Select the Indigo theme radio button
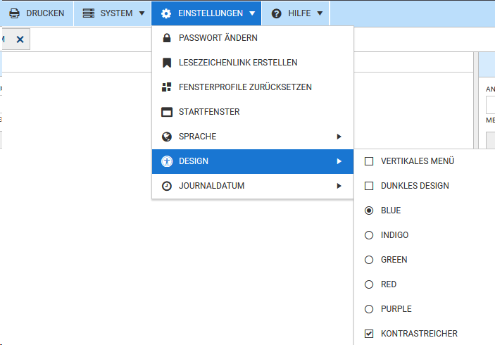495x345 pixels. click(x=369, y=235)
